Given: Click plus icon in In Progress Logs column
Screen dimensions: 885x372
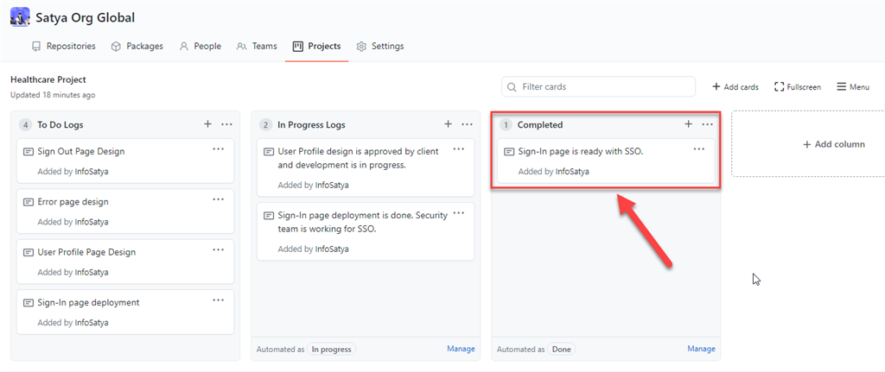Looking at the screenshot, I should click(448, 124).
